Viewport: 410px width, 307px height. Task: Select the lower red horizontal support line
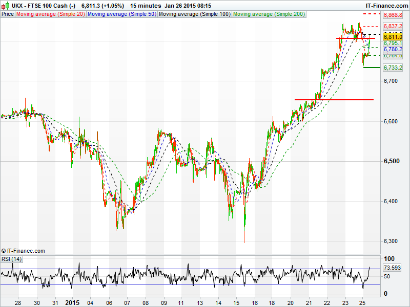pyautogui.click(x=334, y=100)
